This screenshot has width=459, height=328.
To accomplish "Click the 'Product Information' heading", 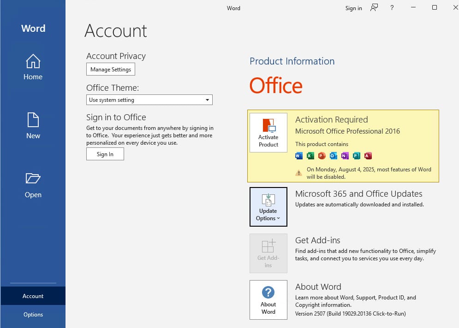I will coord(292,61).
